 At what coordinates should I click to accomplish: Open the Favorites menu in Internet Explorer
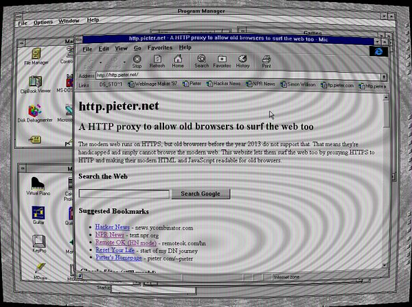(160, 48)
